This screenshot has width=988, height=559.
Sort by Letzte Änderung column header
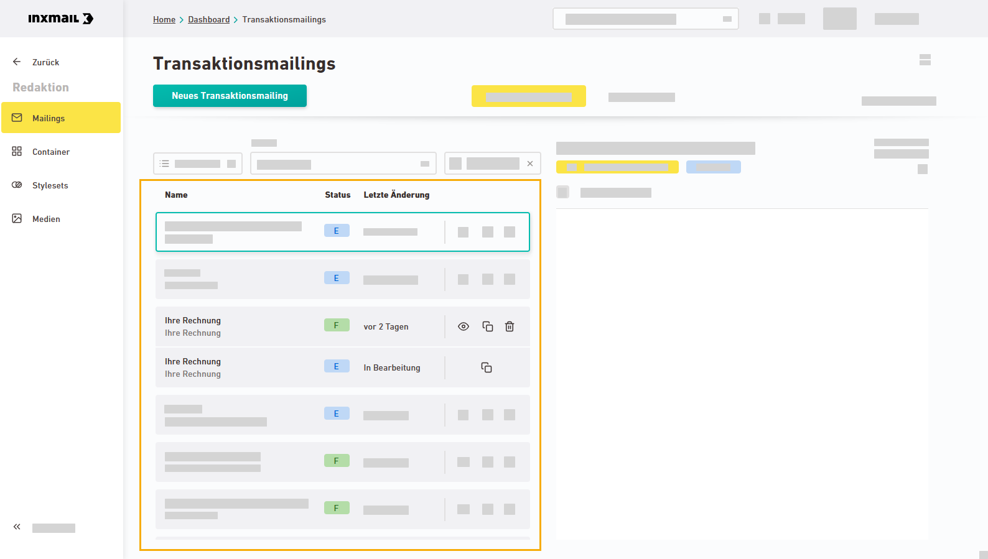(x=396, y=195)
